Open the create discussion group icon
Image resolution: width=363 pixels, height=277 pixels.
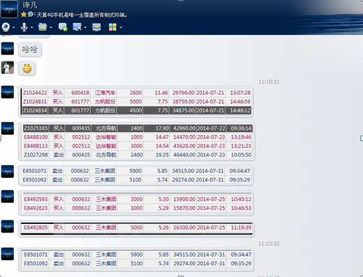[x=63, y=27]
